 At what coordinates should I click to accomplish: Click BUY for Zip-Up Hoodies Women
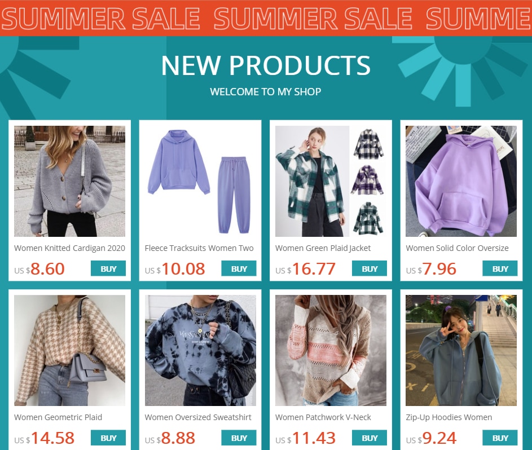pos(500,438)
